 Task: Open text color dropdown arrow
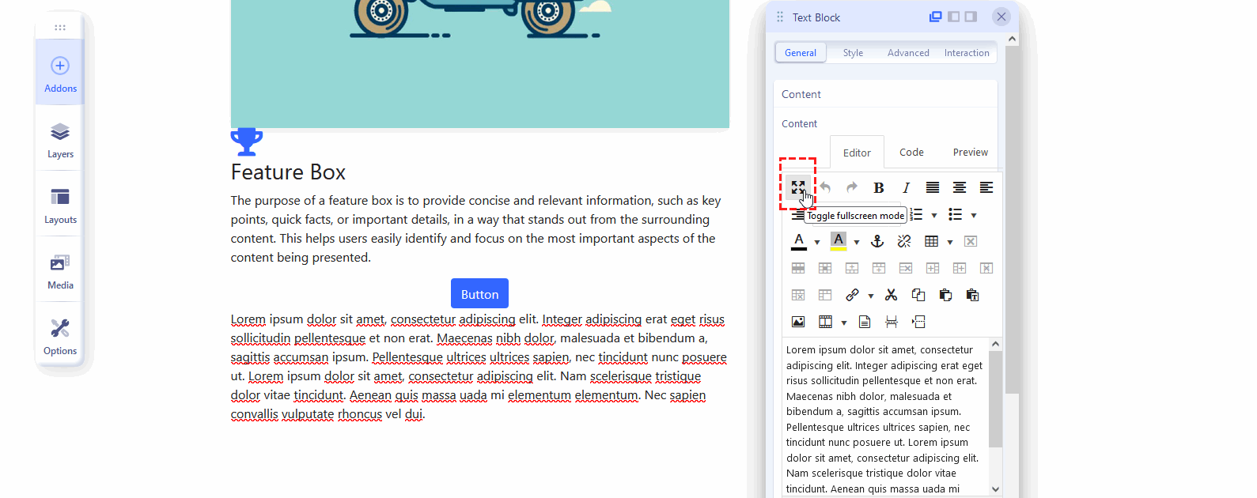(x=817, y=242)
